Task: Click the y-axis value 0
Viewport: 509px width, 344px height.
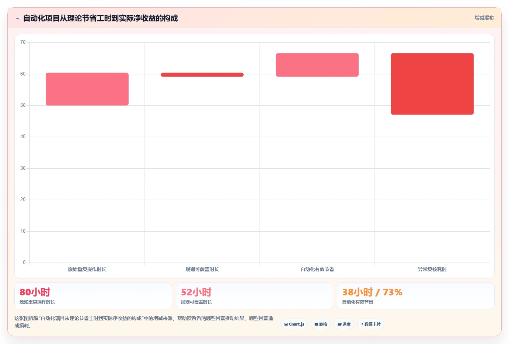Action: click(x=24, y=263)
